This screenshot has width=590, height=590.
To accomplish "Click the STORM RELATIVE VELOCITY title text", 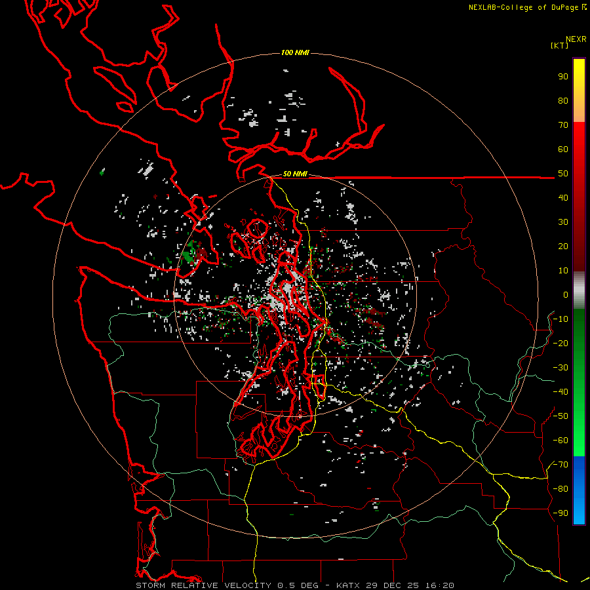I will (x=203, y=585).
